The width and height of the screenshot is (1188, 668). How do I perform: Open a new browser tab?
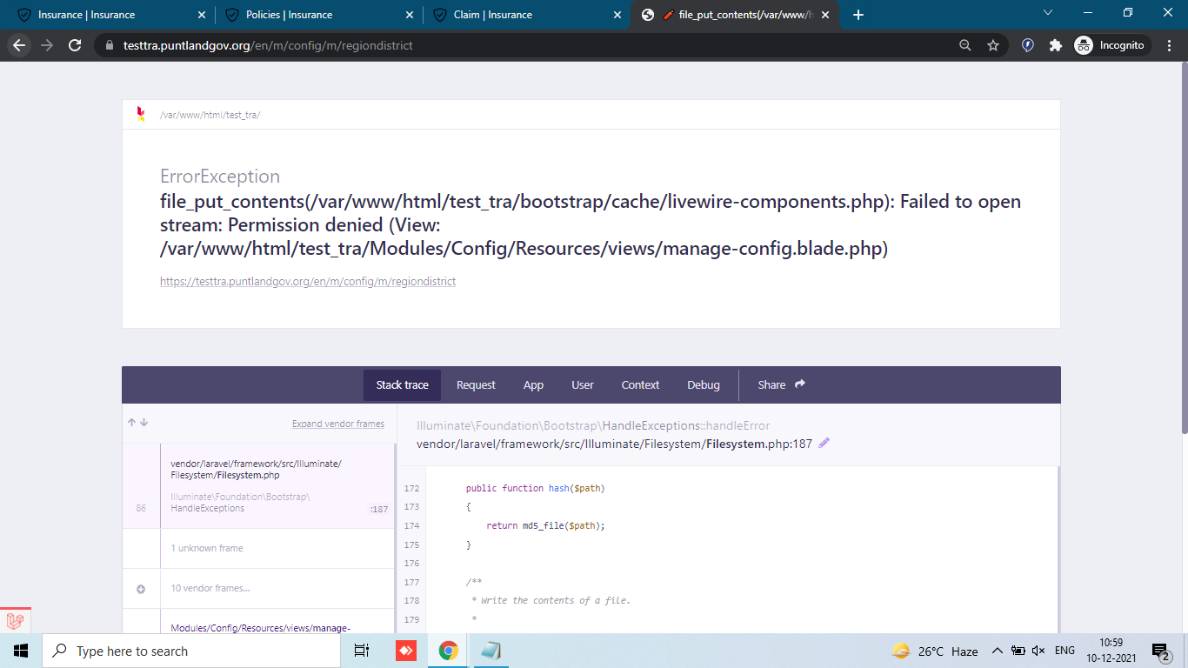click(x=858, y=15)
